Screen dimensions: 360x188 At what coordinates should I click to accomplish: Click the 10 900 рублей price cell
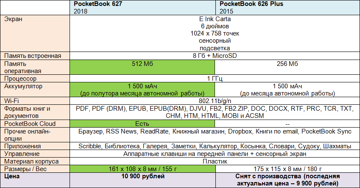[x=142, y=180]
